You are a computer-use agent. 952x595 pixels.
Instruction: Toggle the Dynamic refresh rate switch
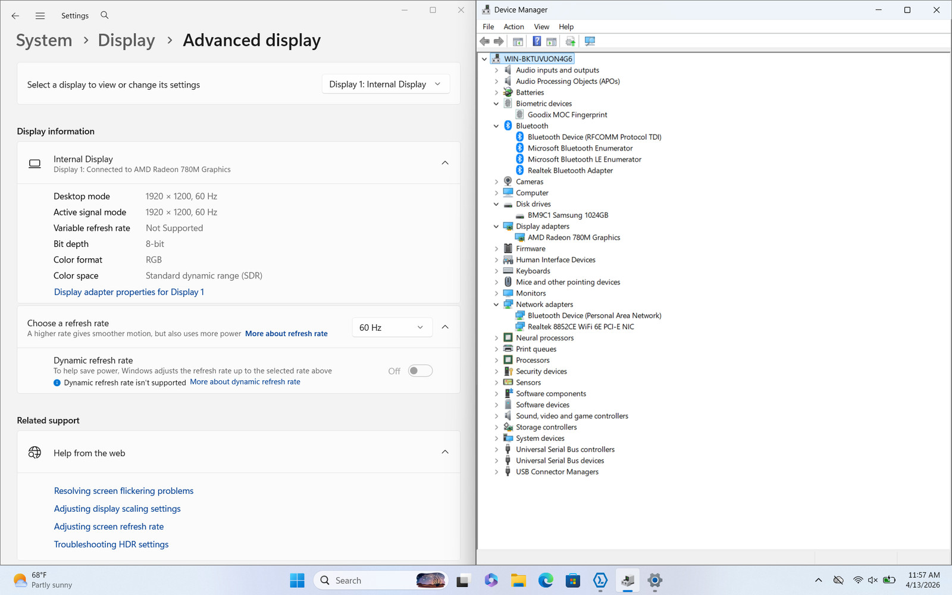[x=420, y=371]
